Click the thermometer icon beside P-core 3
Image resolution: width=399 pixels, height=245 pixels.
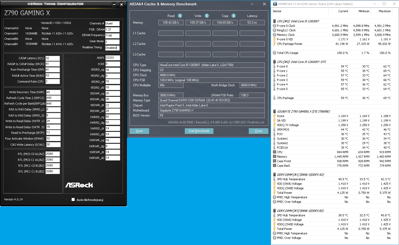274,80
